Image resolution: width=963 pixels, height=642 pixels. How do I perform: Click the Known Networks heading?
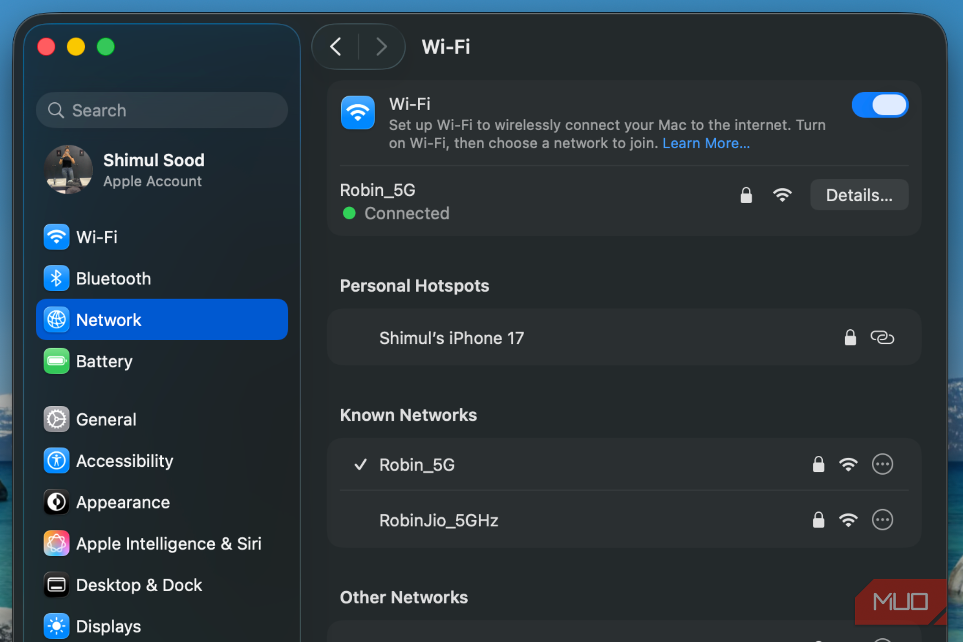tap(408, 415)
